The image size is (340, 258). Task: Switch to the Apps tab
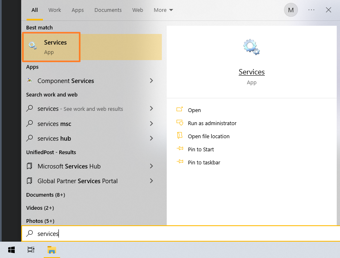(78, 10)
